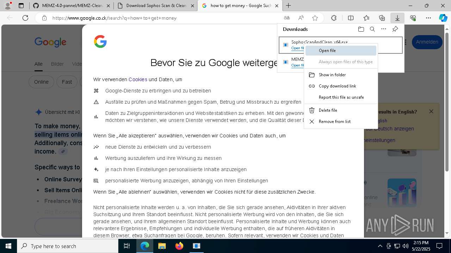The height and width of the screenshot is (253, 451).
Task: Choose 'Remove from list' menu entry
Action: click(341, 122)
